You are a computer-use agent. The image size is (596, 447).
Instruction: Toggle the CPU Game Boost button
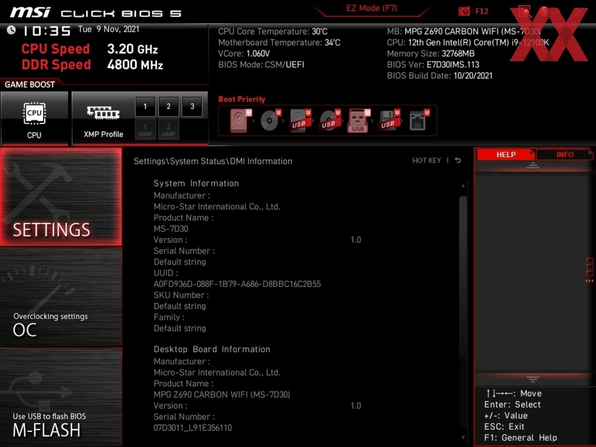pos(34,118)
